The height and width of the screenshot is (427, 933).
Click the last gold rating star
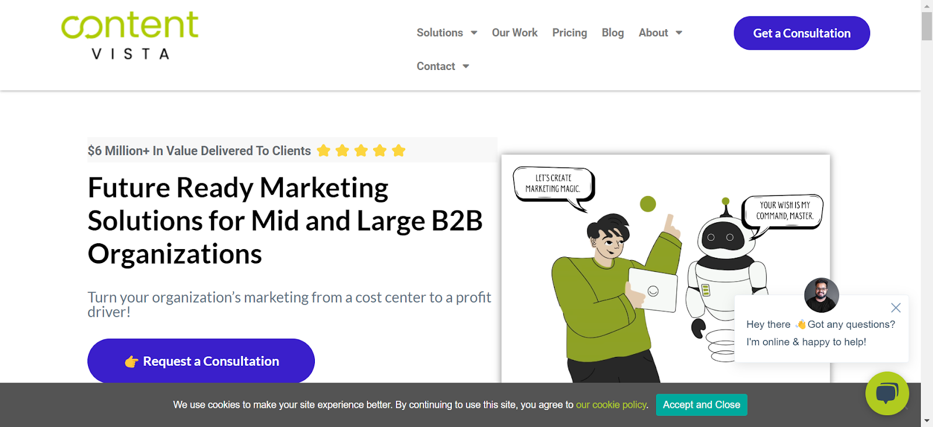pyautogui.click(x=399, y=151)
